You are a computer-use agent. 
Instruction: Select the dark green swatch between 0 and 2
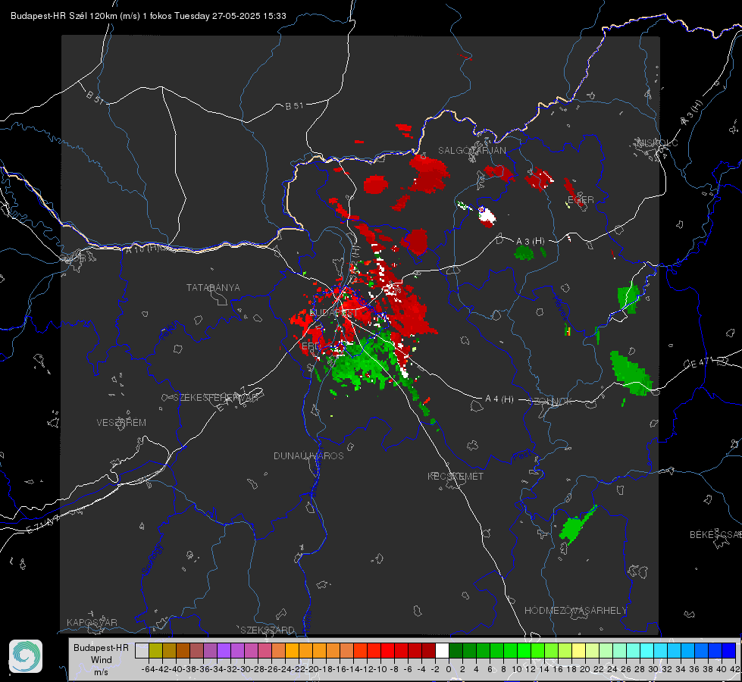[x=456, y=650]
